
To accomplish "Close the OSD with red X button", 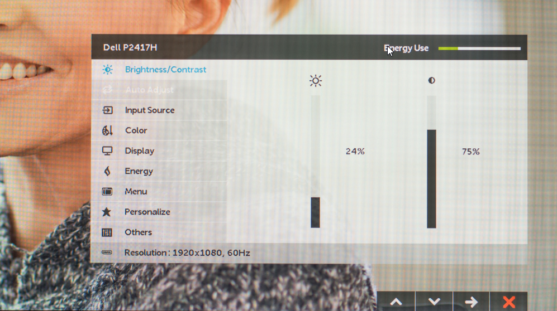I will [x=509, y=302].
